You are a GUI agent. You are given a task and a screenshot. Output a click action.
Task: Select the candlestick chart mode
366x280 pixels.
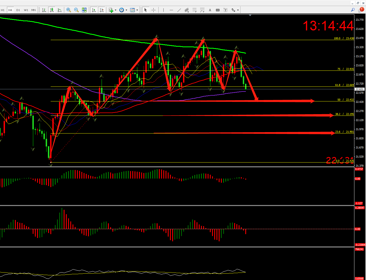tap(52, 10)
